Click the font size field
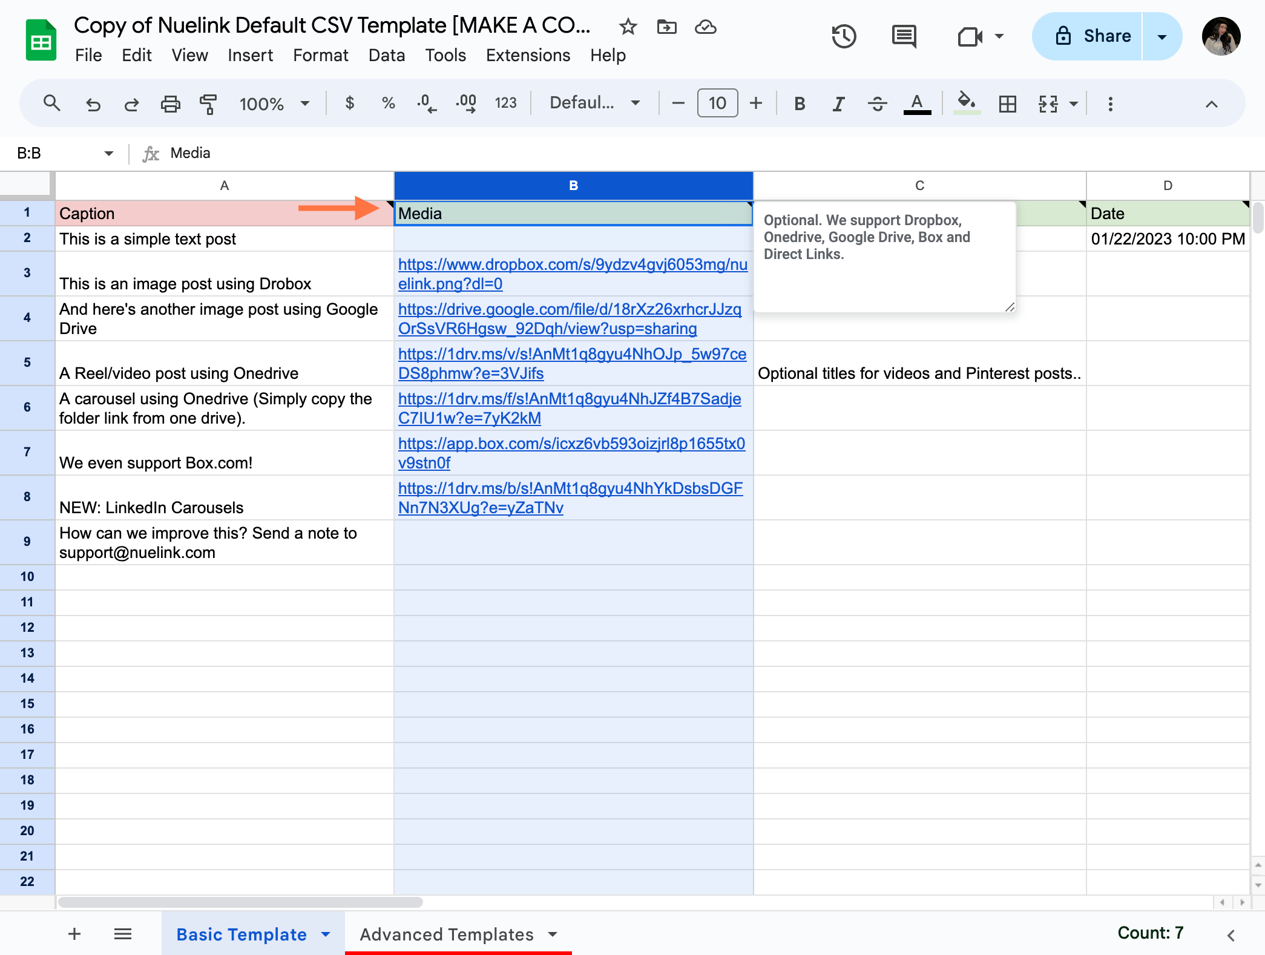The image size is (1265, 955). pyautogui.click(x=717, y=103)
